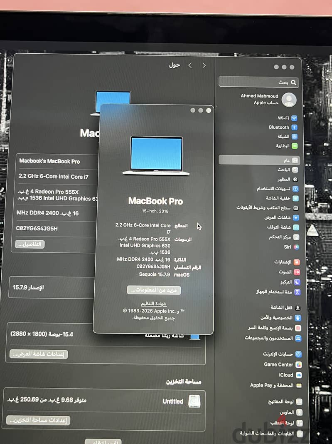Click serial number C02YG6S4JG5H in settings
The width and height of the screenshot is (332, 444).
[37, 228]
